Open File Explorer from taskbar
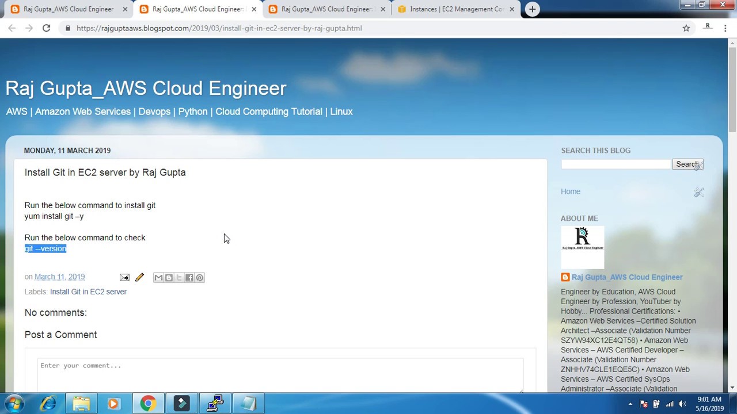Image resolution: width=737 pixels, height=414 pixels. (x=81, y=404)
